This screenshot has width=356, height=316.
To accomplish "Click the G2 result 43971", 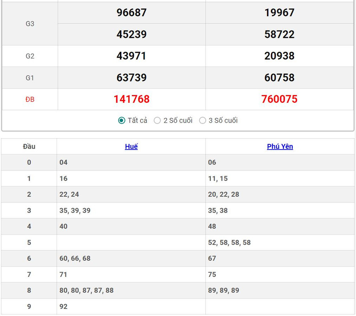I will pos(131,56).
